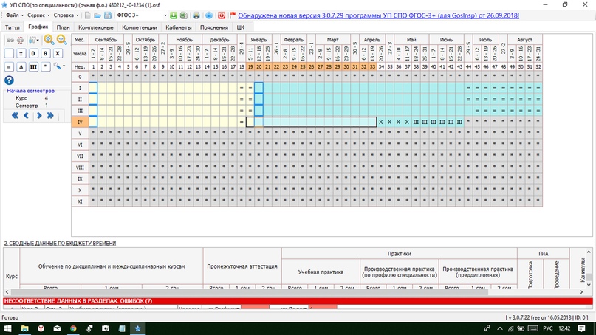Click the blue question mark help icon
The image size is (596, 335).
tap(9, 80)
